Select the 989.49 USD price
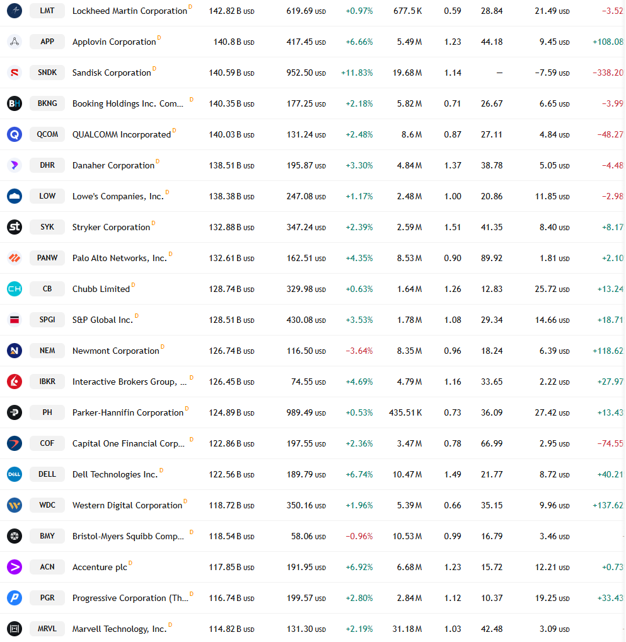The height and width of the screenshot is (642, 626). coord(306,412)
